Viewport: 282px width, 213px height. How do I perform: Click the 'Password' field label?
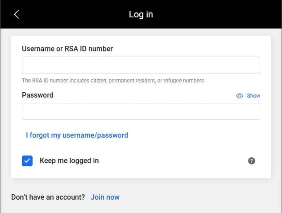point(37,95)
